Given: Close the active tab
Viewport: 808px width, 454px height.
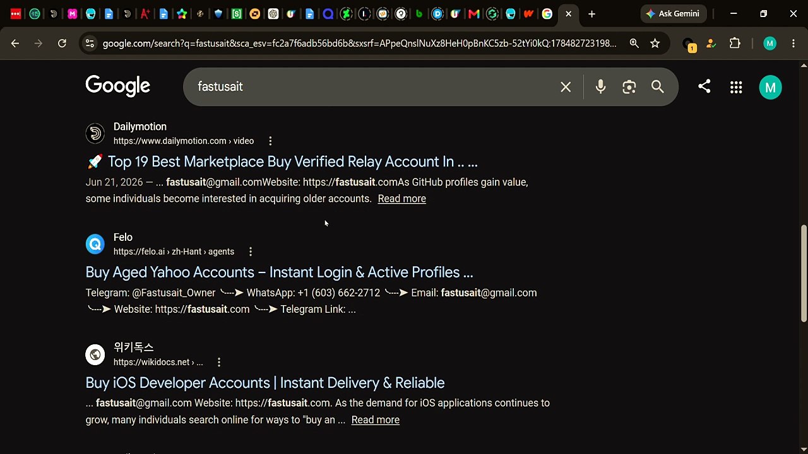Looking at the screenshot, I should pyautogui.click(x=568, y=14).
